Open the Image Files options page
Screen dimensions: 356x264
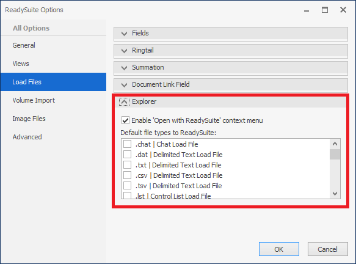[x=53, y=119]
